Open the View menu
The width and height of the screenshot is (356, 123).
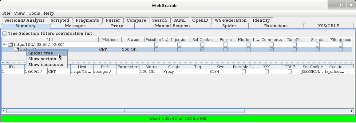(19, 13)
